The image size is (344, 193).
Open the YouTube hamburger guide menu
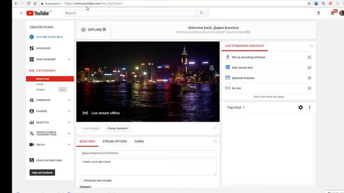[x=21, y=13]
